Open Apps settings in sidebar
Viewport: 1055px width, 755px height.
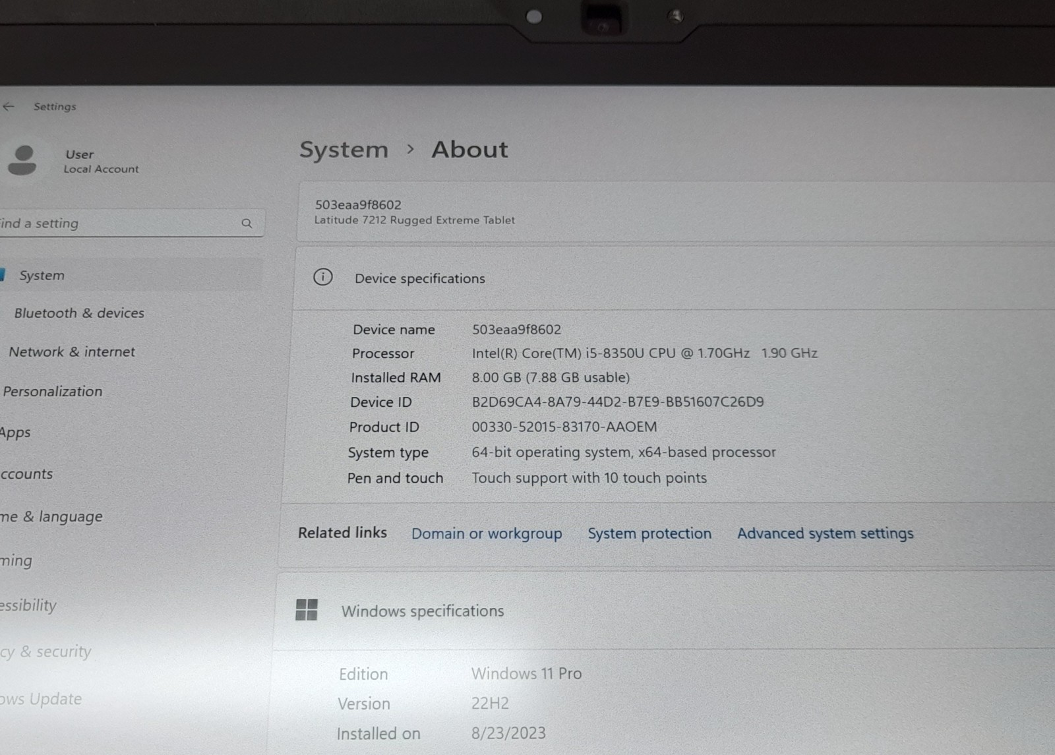(x=15, y=433)
